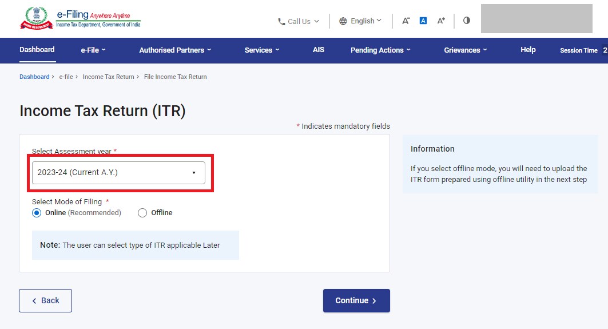Toggle the high contrast mode icon
608x329 pixels.
pos(467,21)
